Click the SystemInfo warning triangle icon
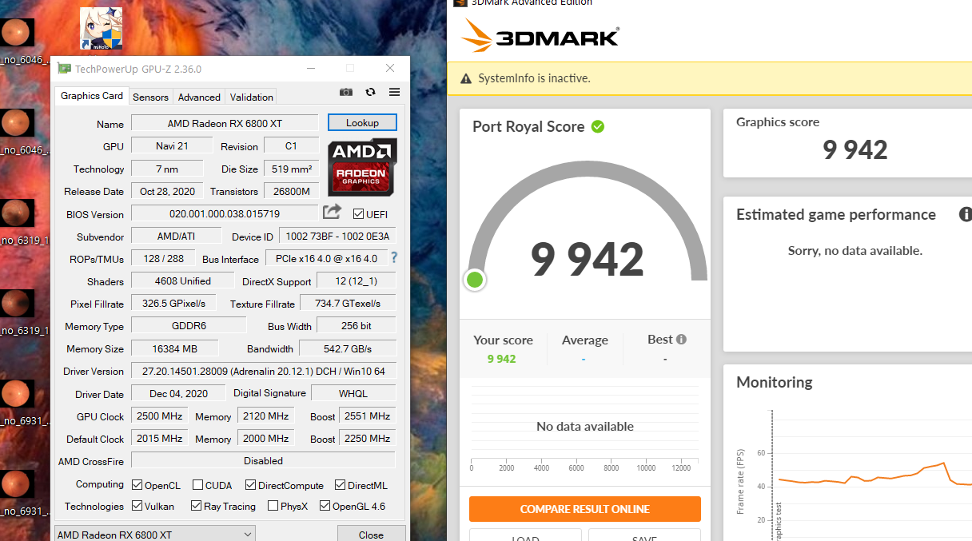The width and height of the screenshot is (972, 541). [465, 78]
